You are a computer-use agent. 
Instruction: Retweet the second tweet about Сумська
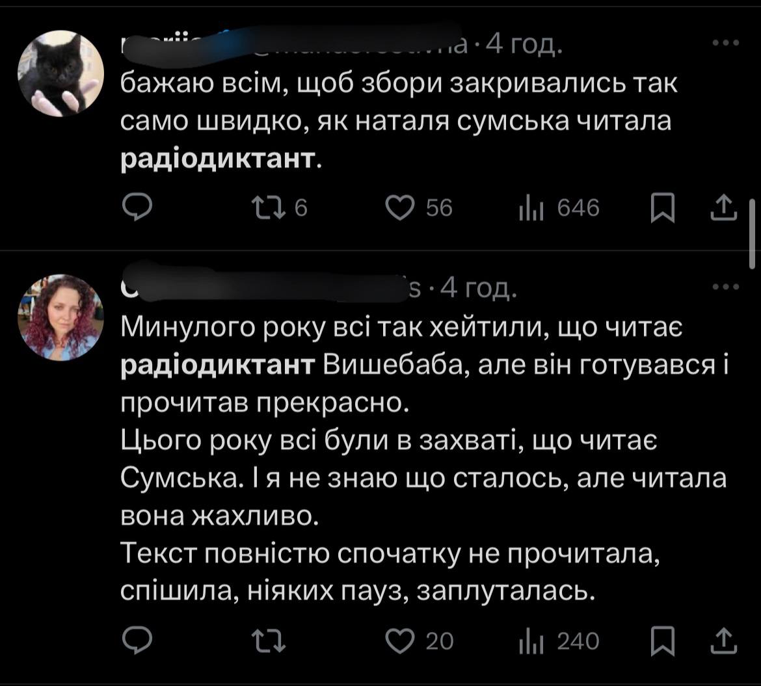(x=267, y=641)
